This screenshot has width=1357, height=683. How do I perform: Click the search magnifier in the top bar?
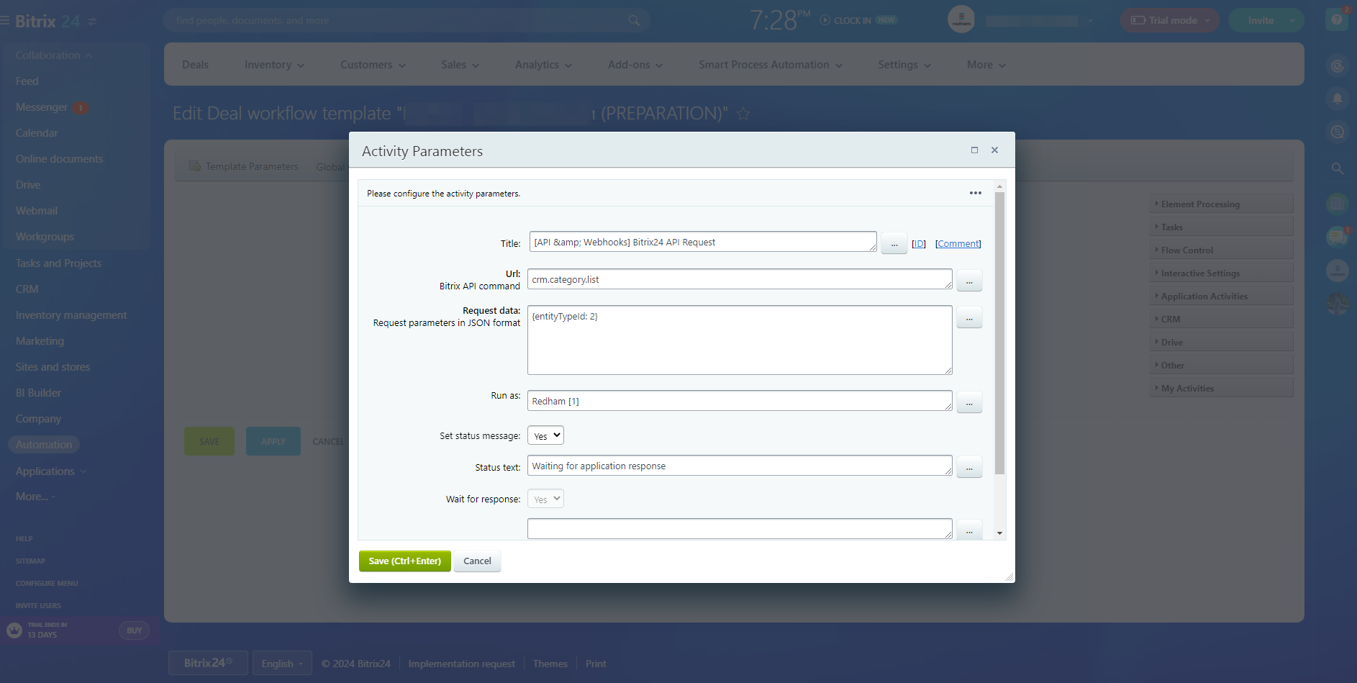pyautogui.click(x=633, y=21)
